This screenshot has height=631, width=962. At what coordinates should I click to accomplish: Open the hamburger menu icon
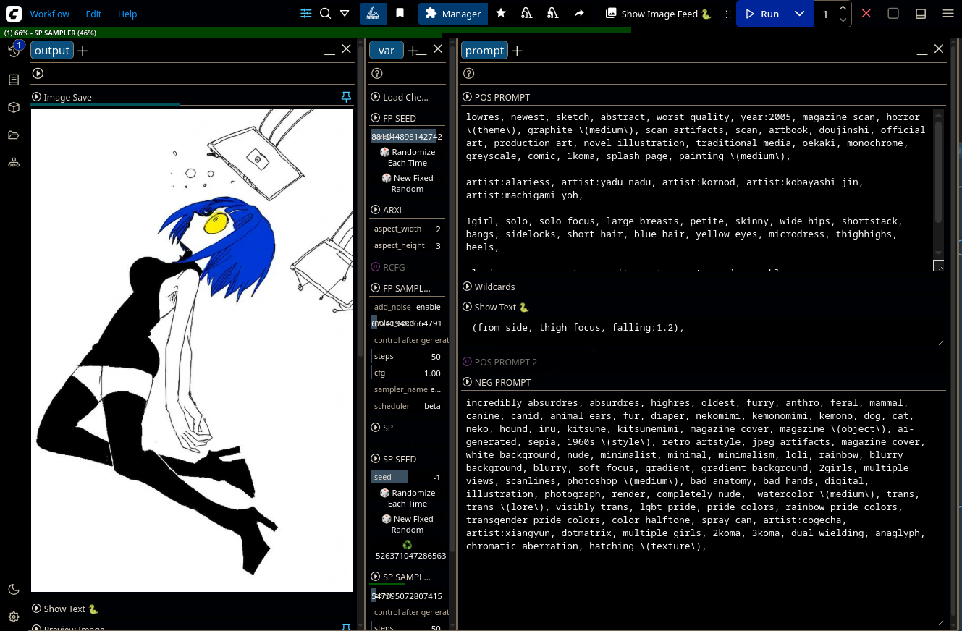(x=948, y=14)
